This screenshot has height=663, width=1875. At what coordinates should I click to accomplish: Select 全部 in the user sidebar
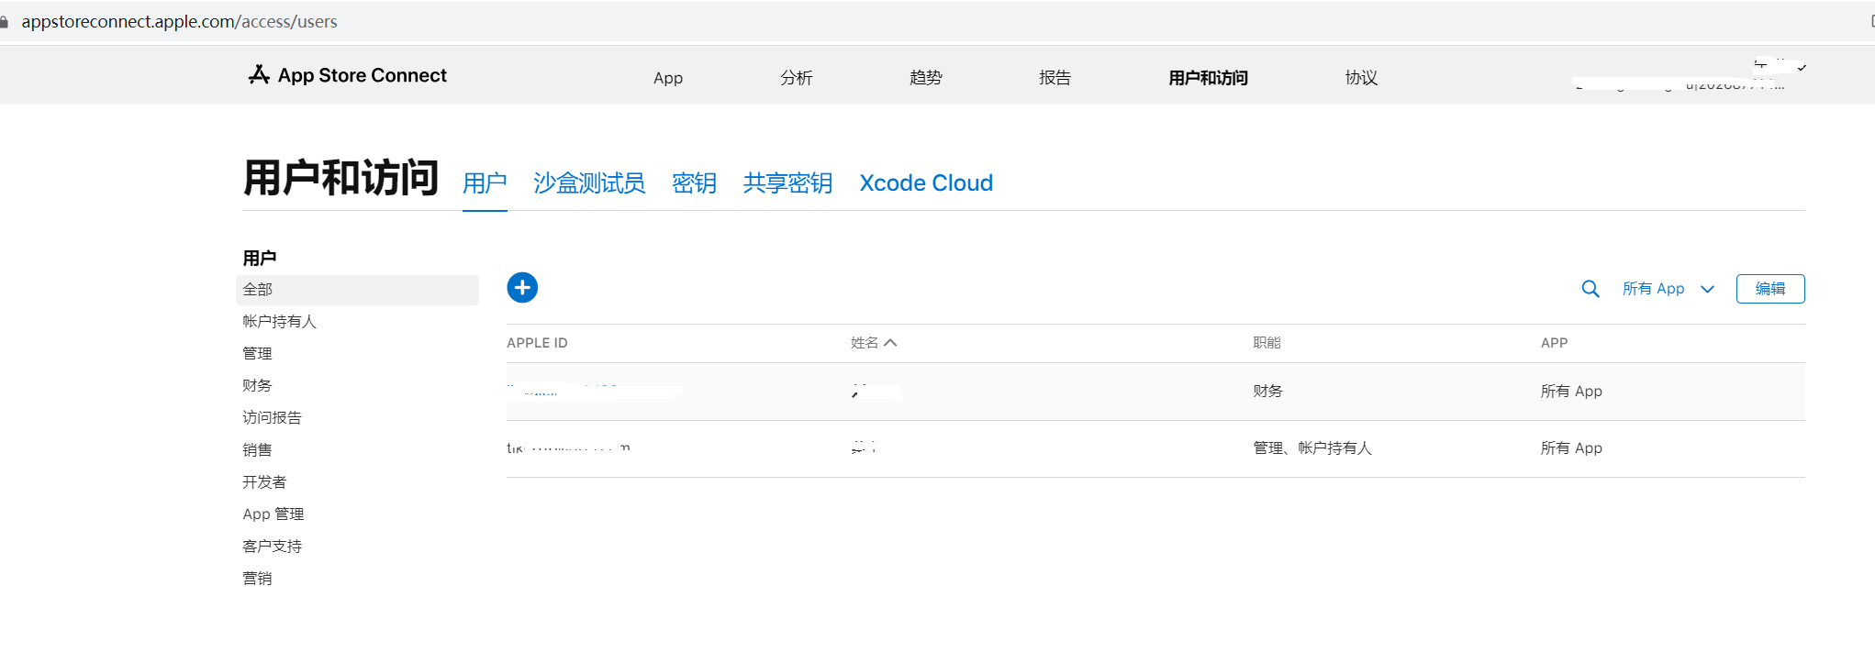pos(357,290)
